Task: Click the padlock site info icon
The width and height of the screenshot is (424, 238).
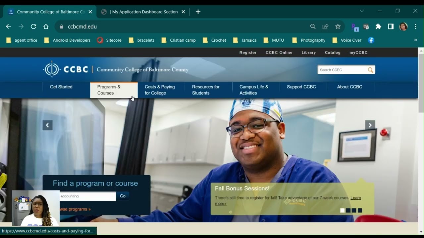Action: [x=61, y=26]
